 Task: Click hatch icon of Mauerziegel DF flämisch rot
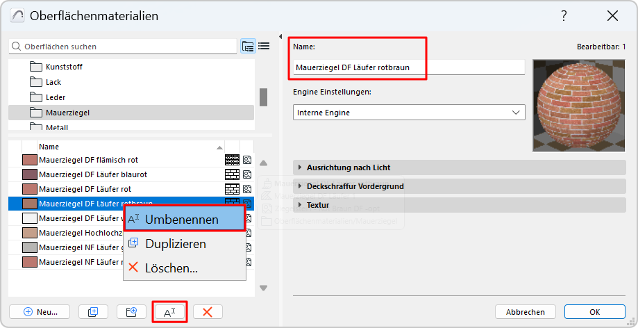232,160
